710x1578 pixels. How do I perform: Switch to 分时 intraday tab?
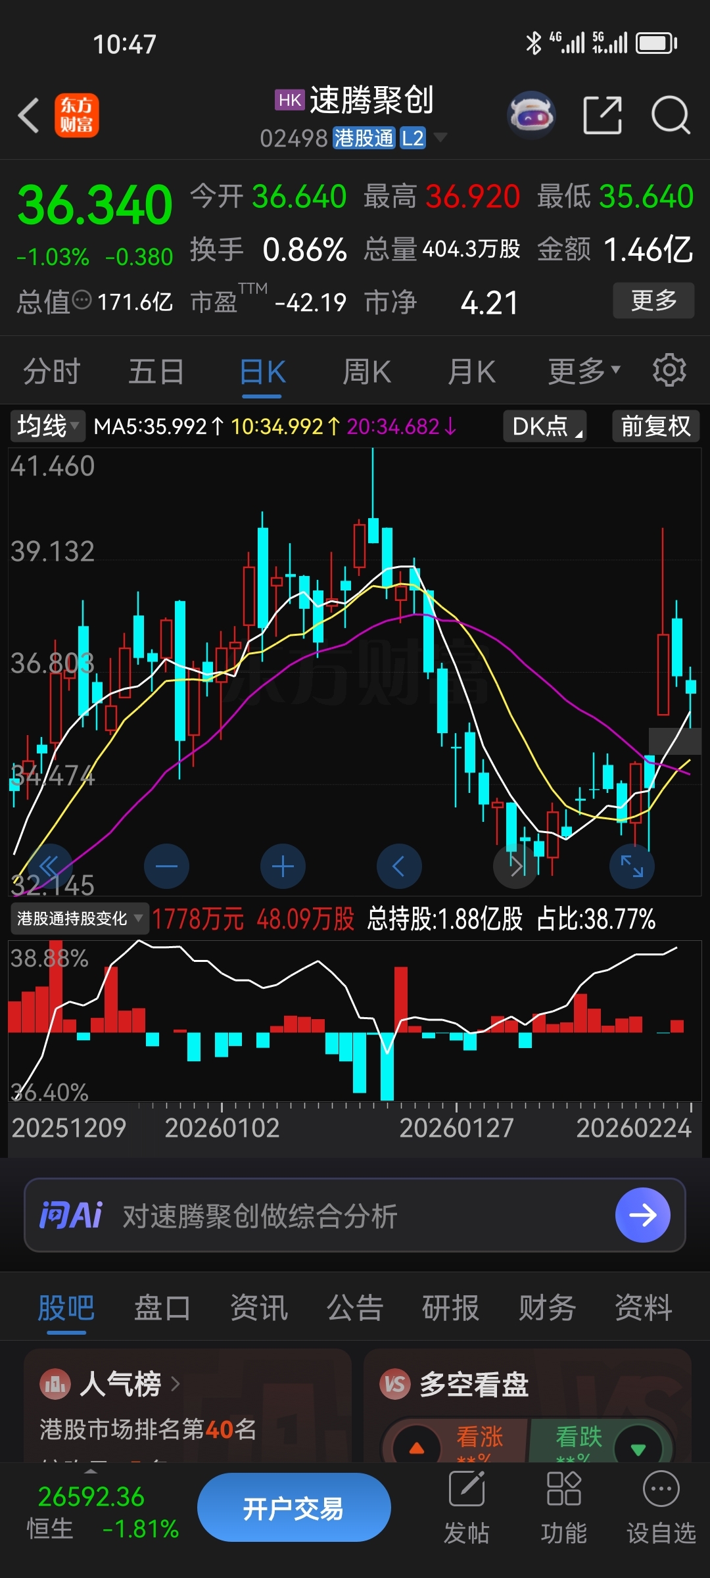pyautogui.click(x=52, y=371)
